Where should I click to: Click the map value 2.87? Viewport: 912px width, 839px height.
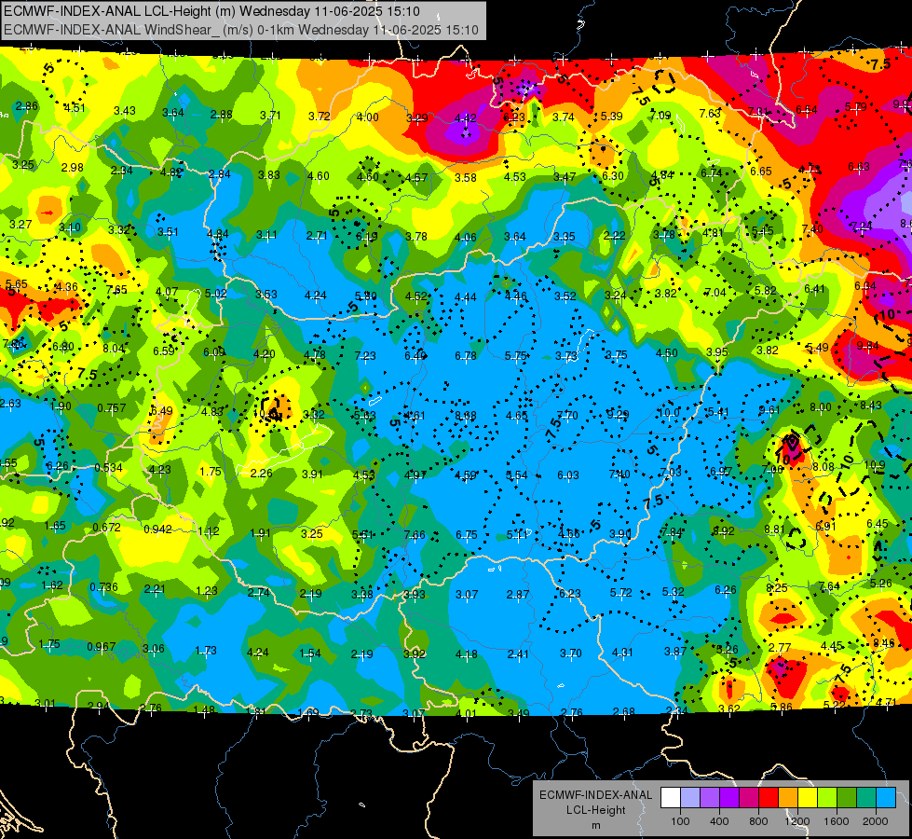[518, 595]
